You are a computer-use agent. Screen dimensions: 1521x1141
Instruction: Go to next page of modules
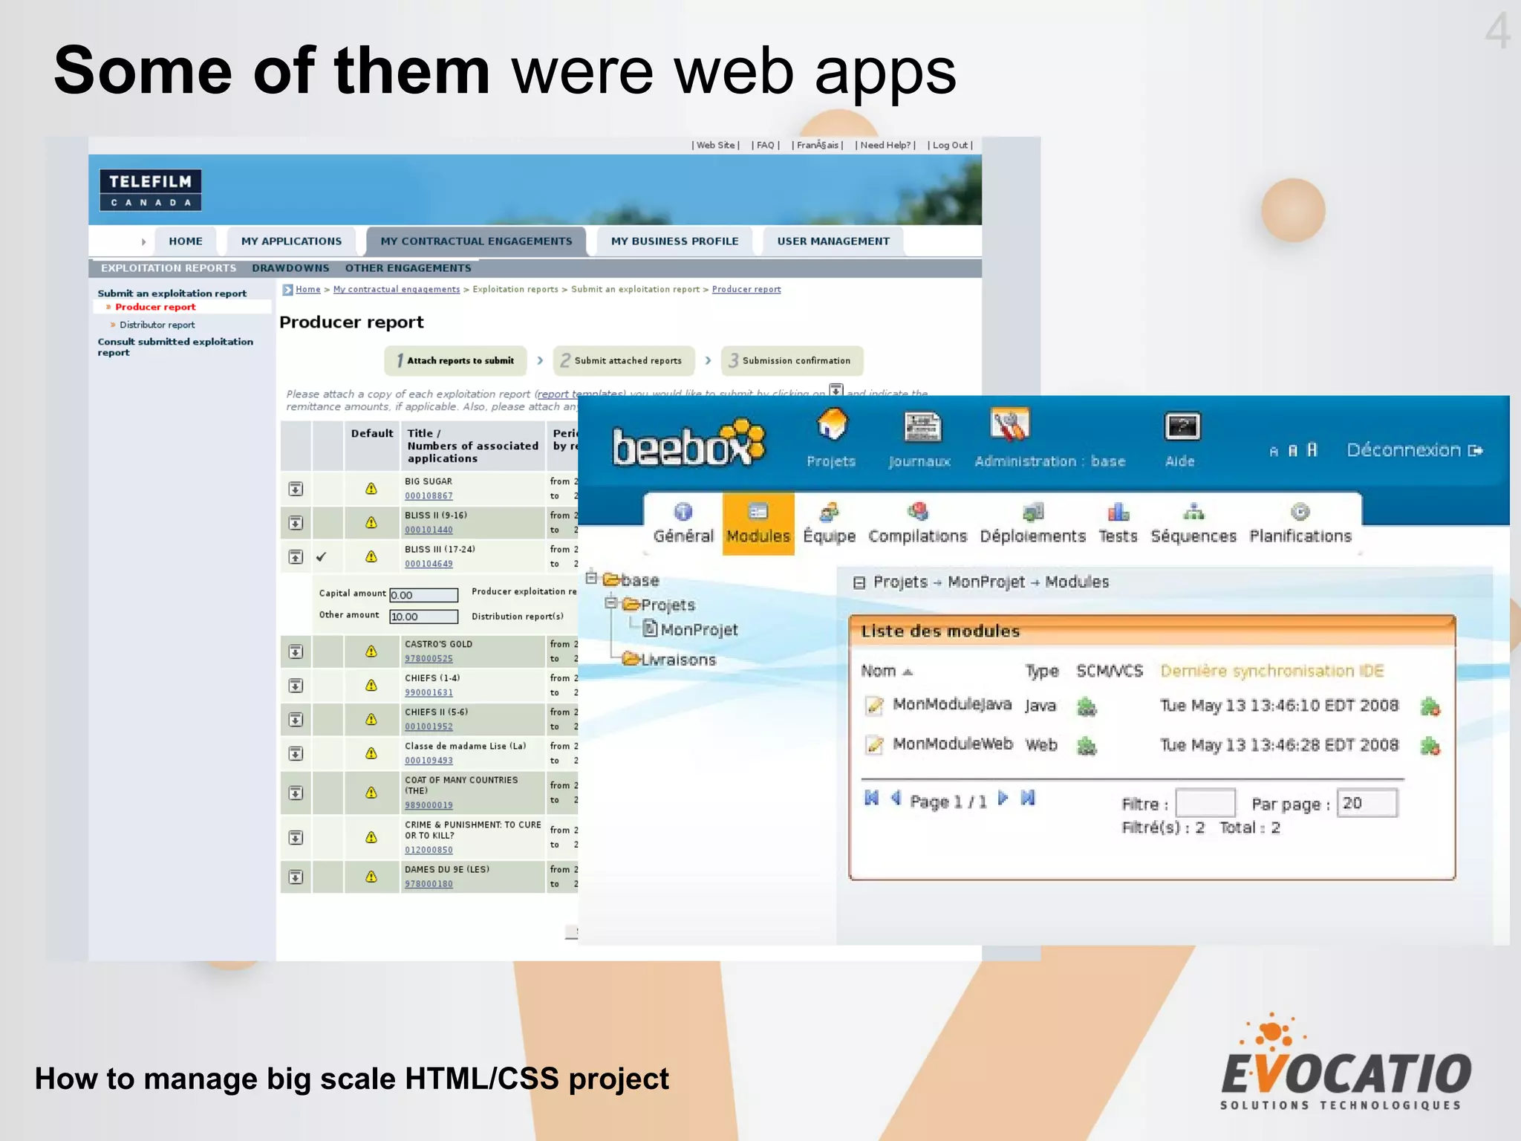tap(1003, 798)
